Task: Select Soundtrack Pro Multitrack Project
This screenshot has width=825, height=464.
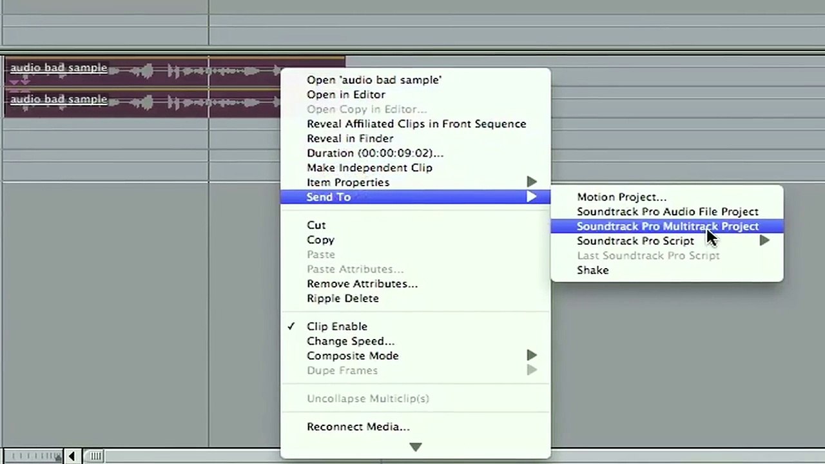Action: tap(667, 226)
